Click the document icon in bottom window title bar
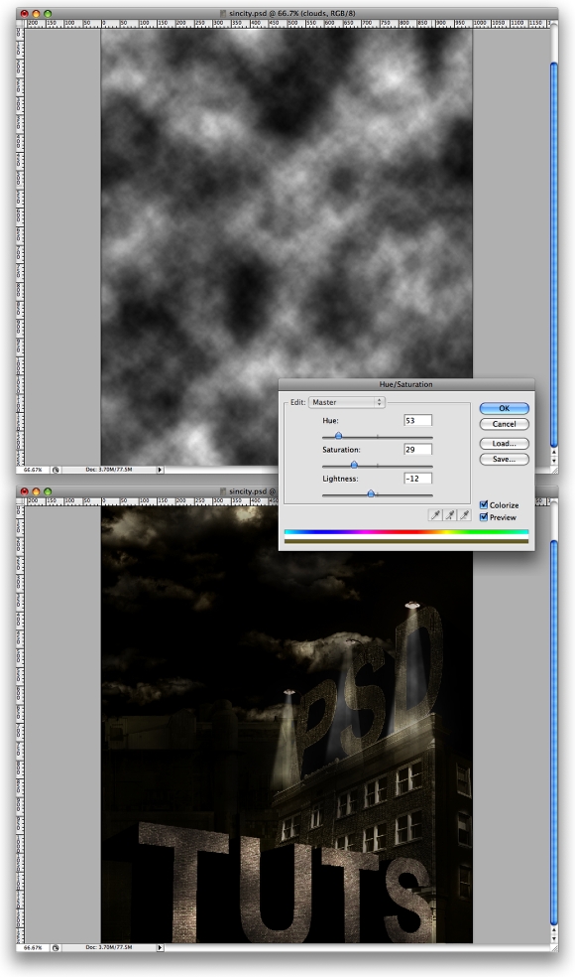Screen dimensions: 575x977 [x=223, y=491]
